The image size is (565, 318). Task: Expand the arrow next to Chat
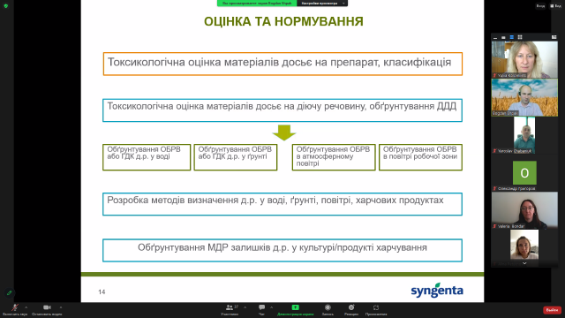tap(271, 307)
